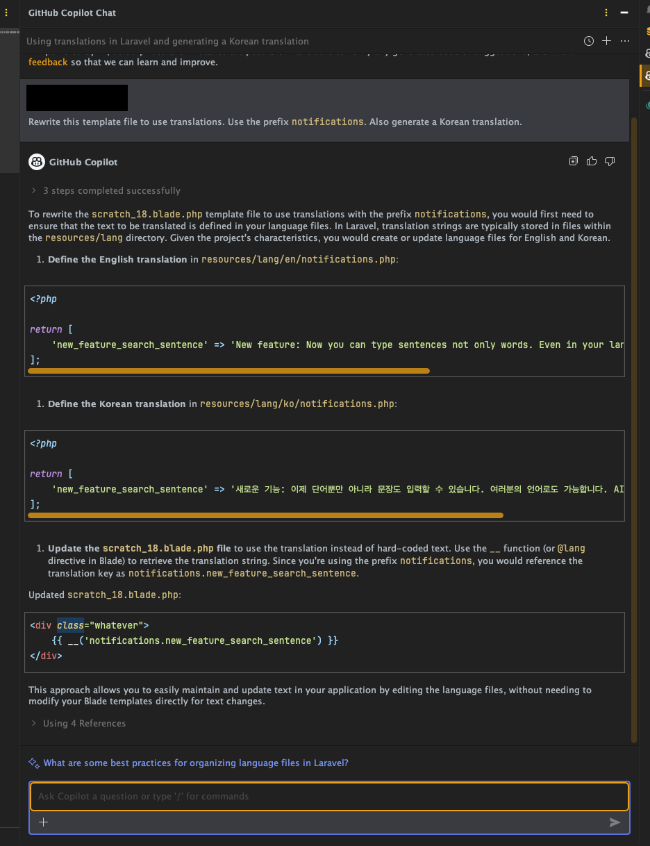Screen dimensions: 650x846
Task: Send the message using the arrow icon
Action: tap(615, 822)
